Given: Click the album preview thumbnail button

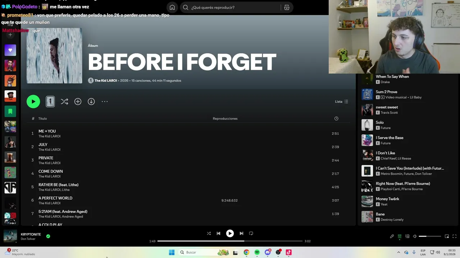Looking at the screenshot, I should (50, 101).
